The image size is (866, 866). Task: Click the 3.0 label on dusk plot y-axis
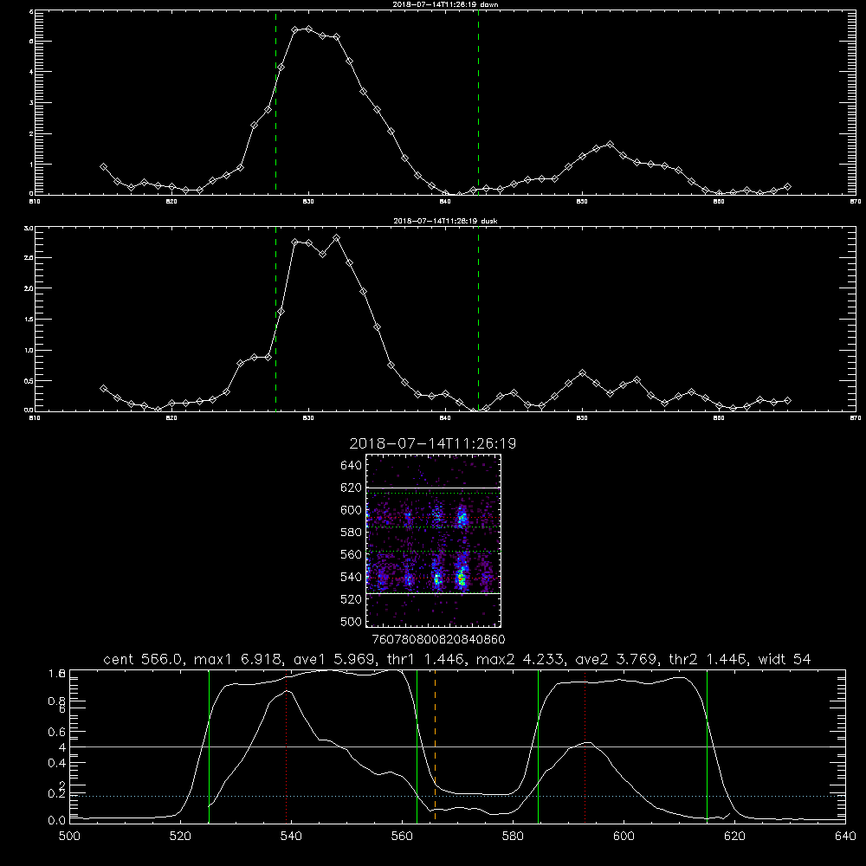tap(29, 228)
